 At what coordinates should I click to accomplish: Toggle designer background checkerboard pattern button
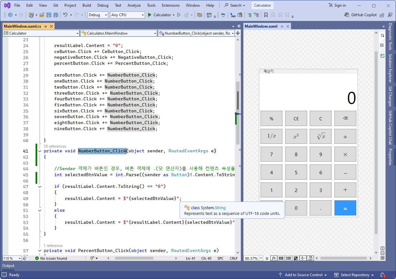(x=296, y=258)
